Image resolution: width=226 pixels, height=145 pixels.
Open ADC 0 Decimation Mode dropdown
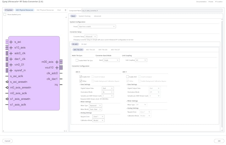coord(108,92)
